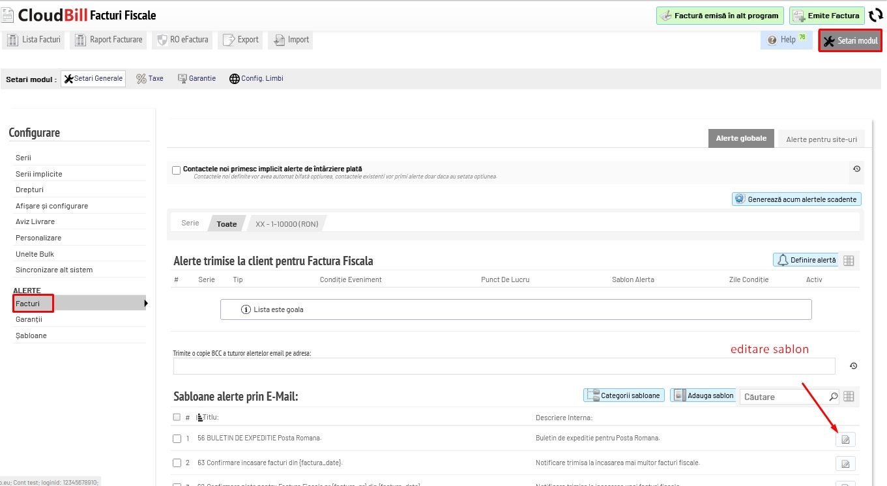Open Șabloane in the Configurare sidebar
This screenshot has height=486, width=887.
pyautogui.click(x=31, y=336)
